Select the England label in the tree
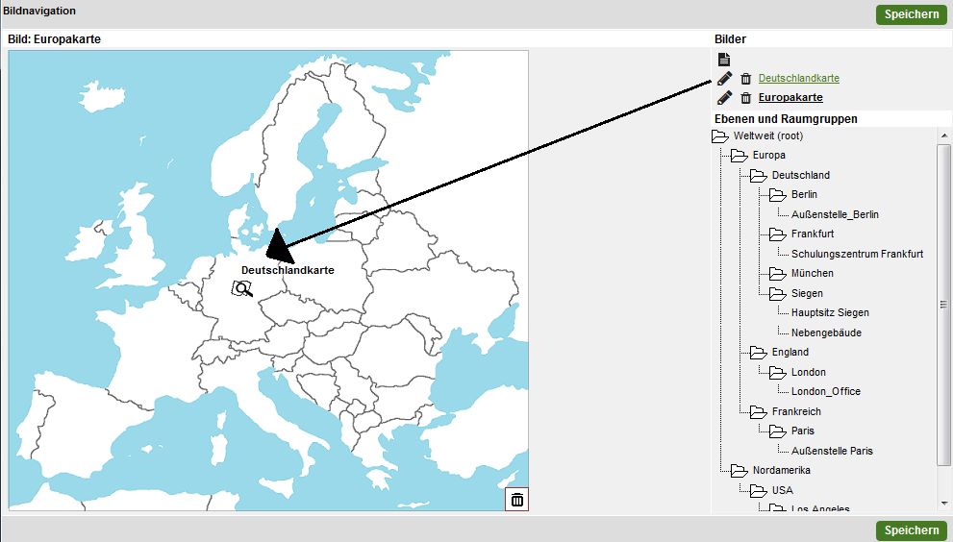This screenshot has width=953, height=542. pyautogui.click(x=790, y=353)
